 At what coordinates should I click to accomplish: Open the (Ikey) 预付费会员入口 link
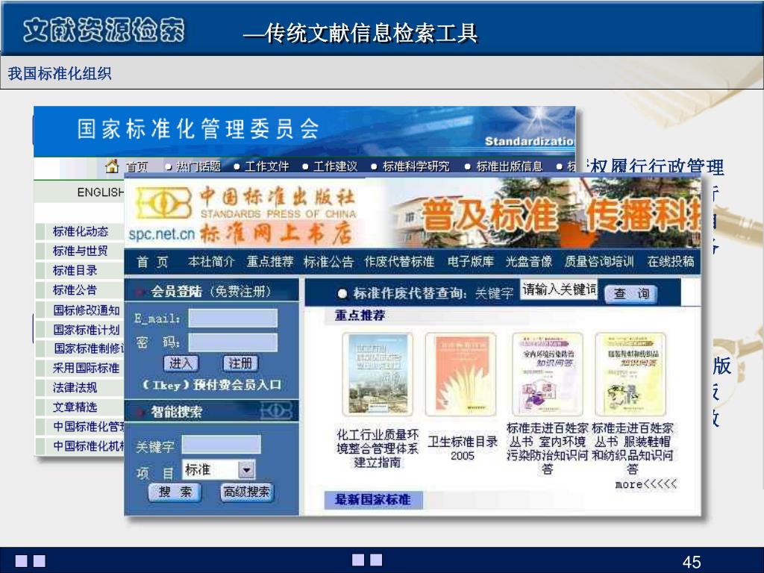[x=211, y=385]
